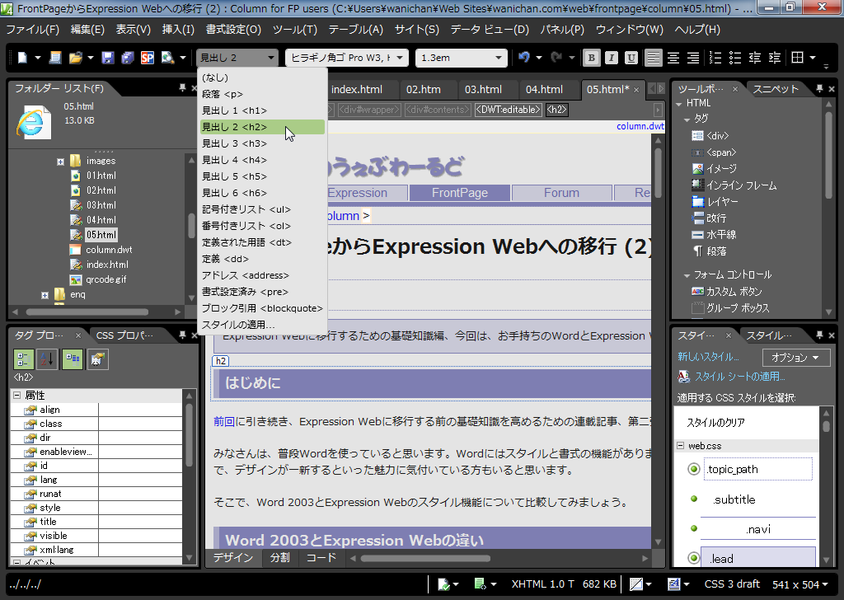Align text left
This screenshot has width=844, height=600.
[654, 58]
